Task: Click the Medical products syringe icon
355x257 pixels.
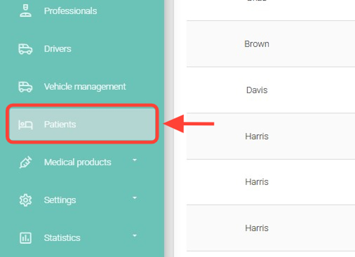Action: click(25, 162)
